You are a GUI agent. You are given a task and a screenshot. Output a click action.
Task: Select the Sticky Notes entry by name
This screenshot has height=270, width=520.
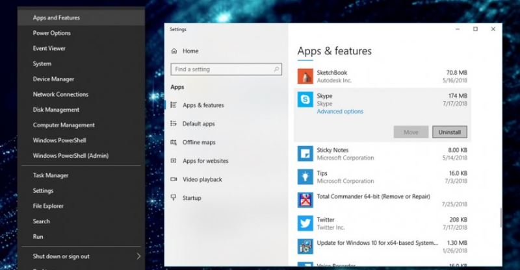(333, 150)
